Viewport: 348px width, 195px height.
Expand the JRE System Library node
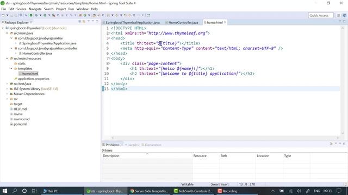point(7,89)
